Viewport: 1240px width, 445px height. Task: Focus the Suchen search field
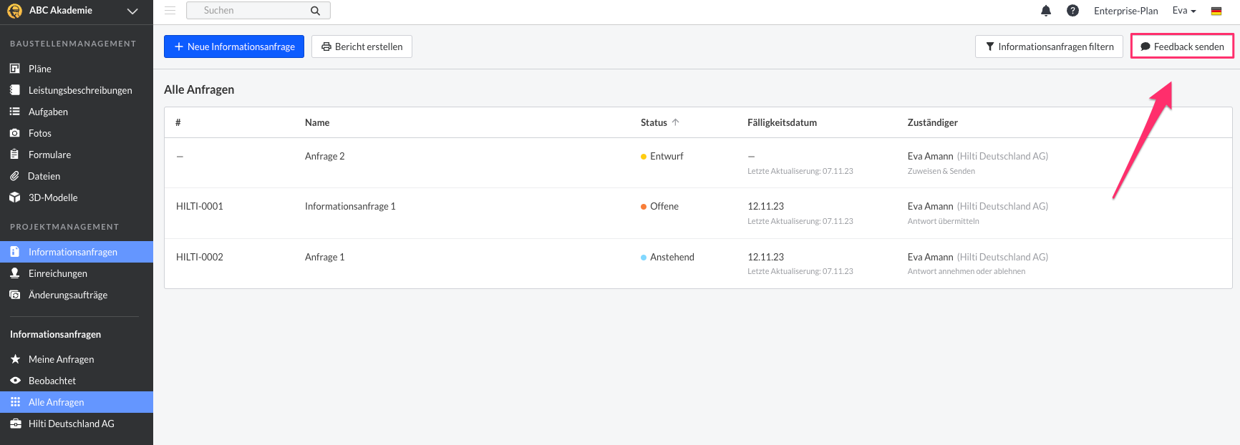point(258,11)
